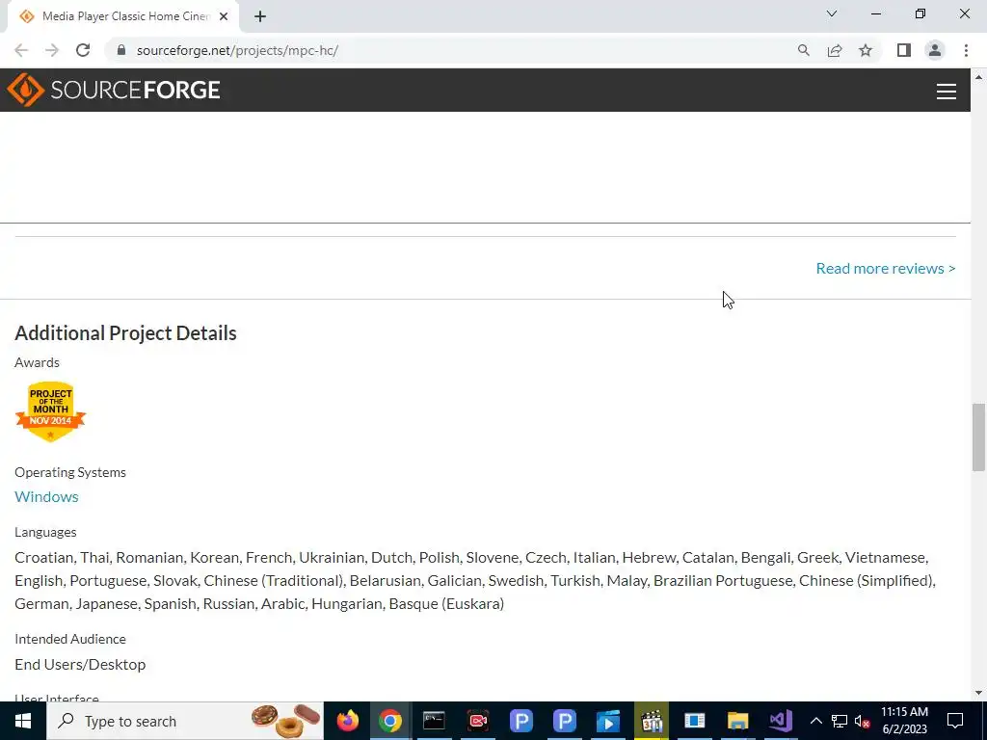987x740 pixels.
Task: Show hidden system tray icons
Action: 815,721
